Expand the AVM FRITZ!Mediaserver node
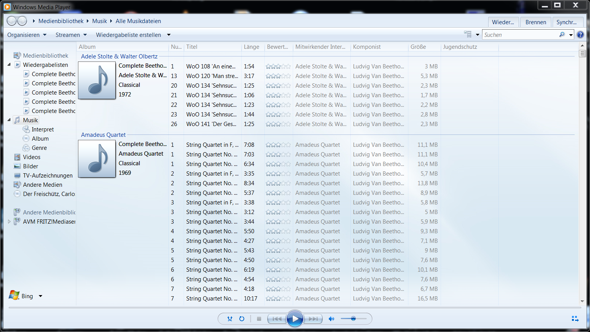The height and width of the screenshot is (332, 590). (x=9, y=221)
